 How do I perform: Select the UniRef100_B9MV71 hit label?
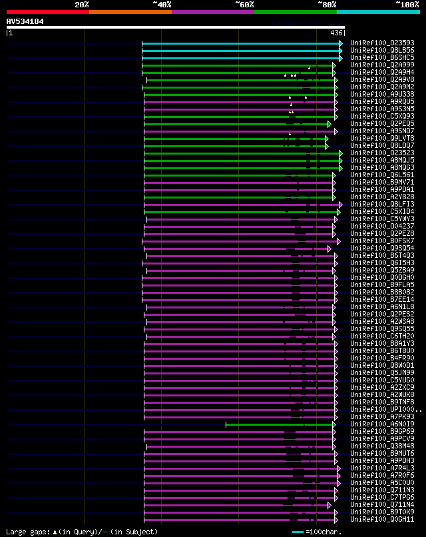click(382, 182)
